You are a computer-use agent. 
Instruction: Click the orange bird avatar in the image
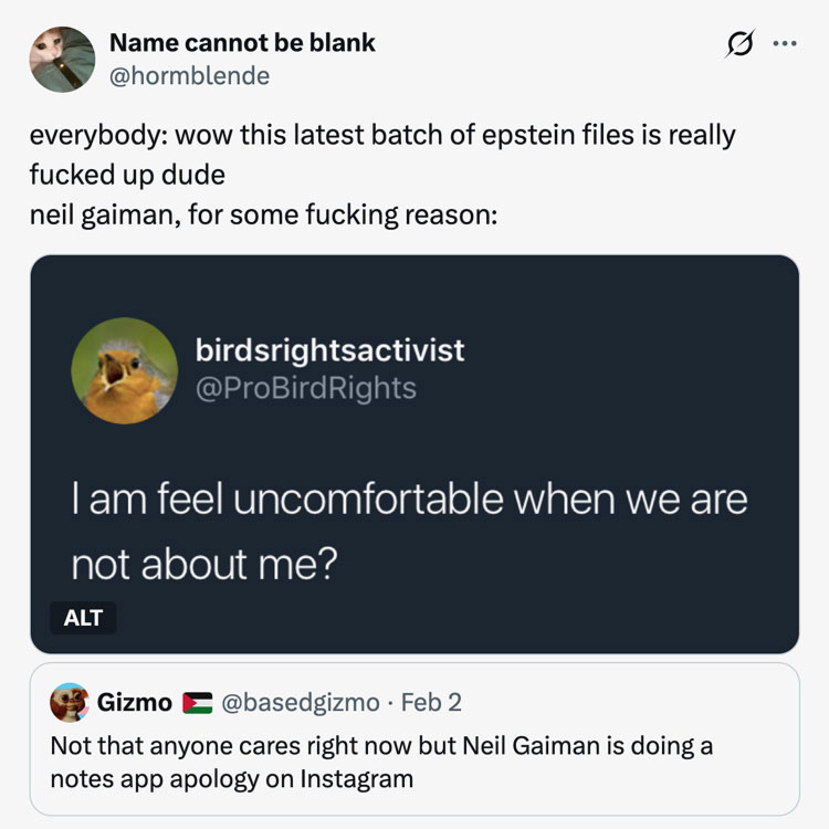click(124, 370)
